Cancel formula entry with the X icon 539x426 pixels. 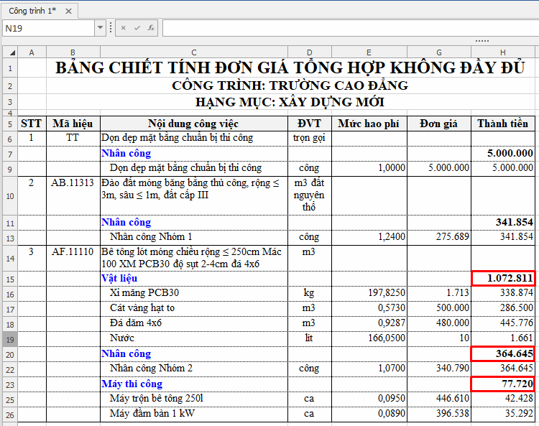(123, 28)
